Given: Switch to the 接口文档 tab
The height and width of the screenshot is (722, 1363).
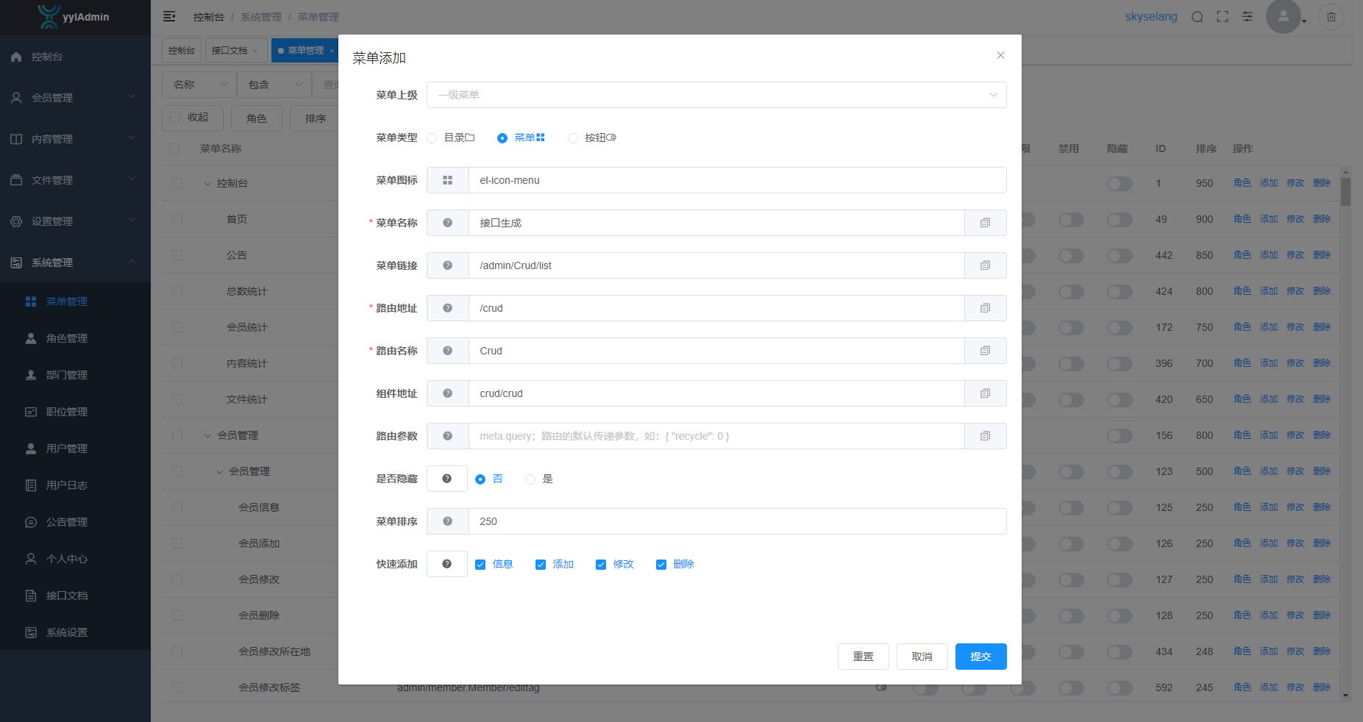Looking at the screenshot, I should (x=229, y=51).
